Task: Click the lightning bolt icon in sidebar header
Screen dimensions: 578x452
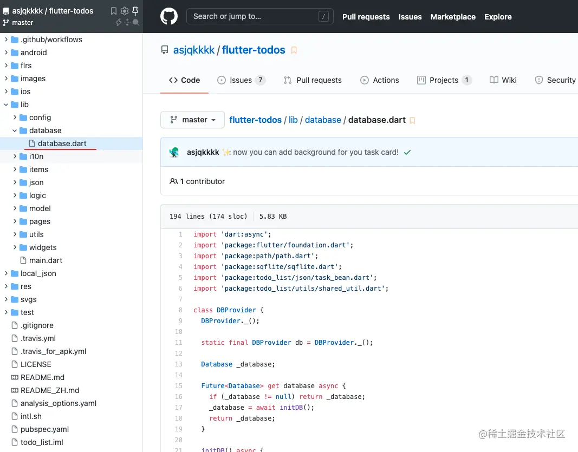Action: pos(118,23)
